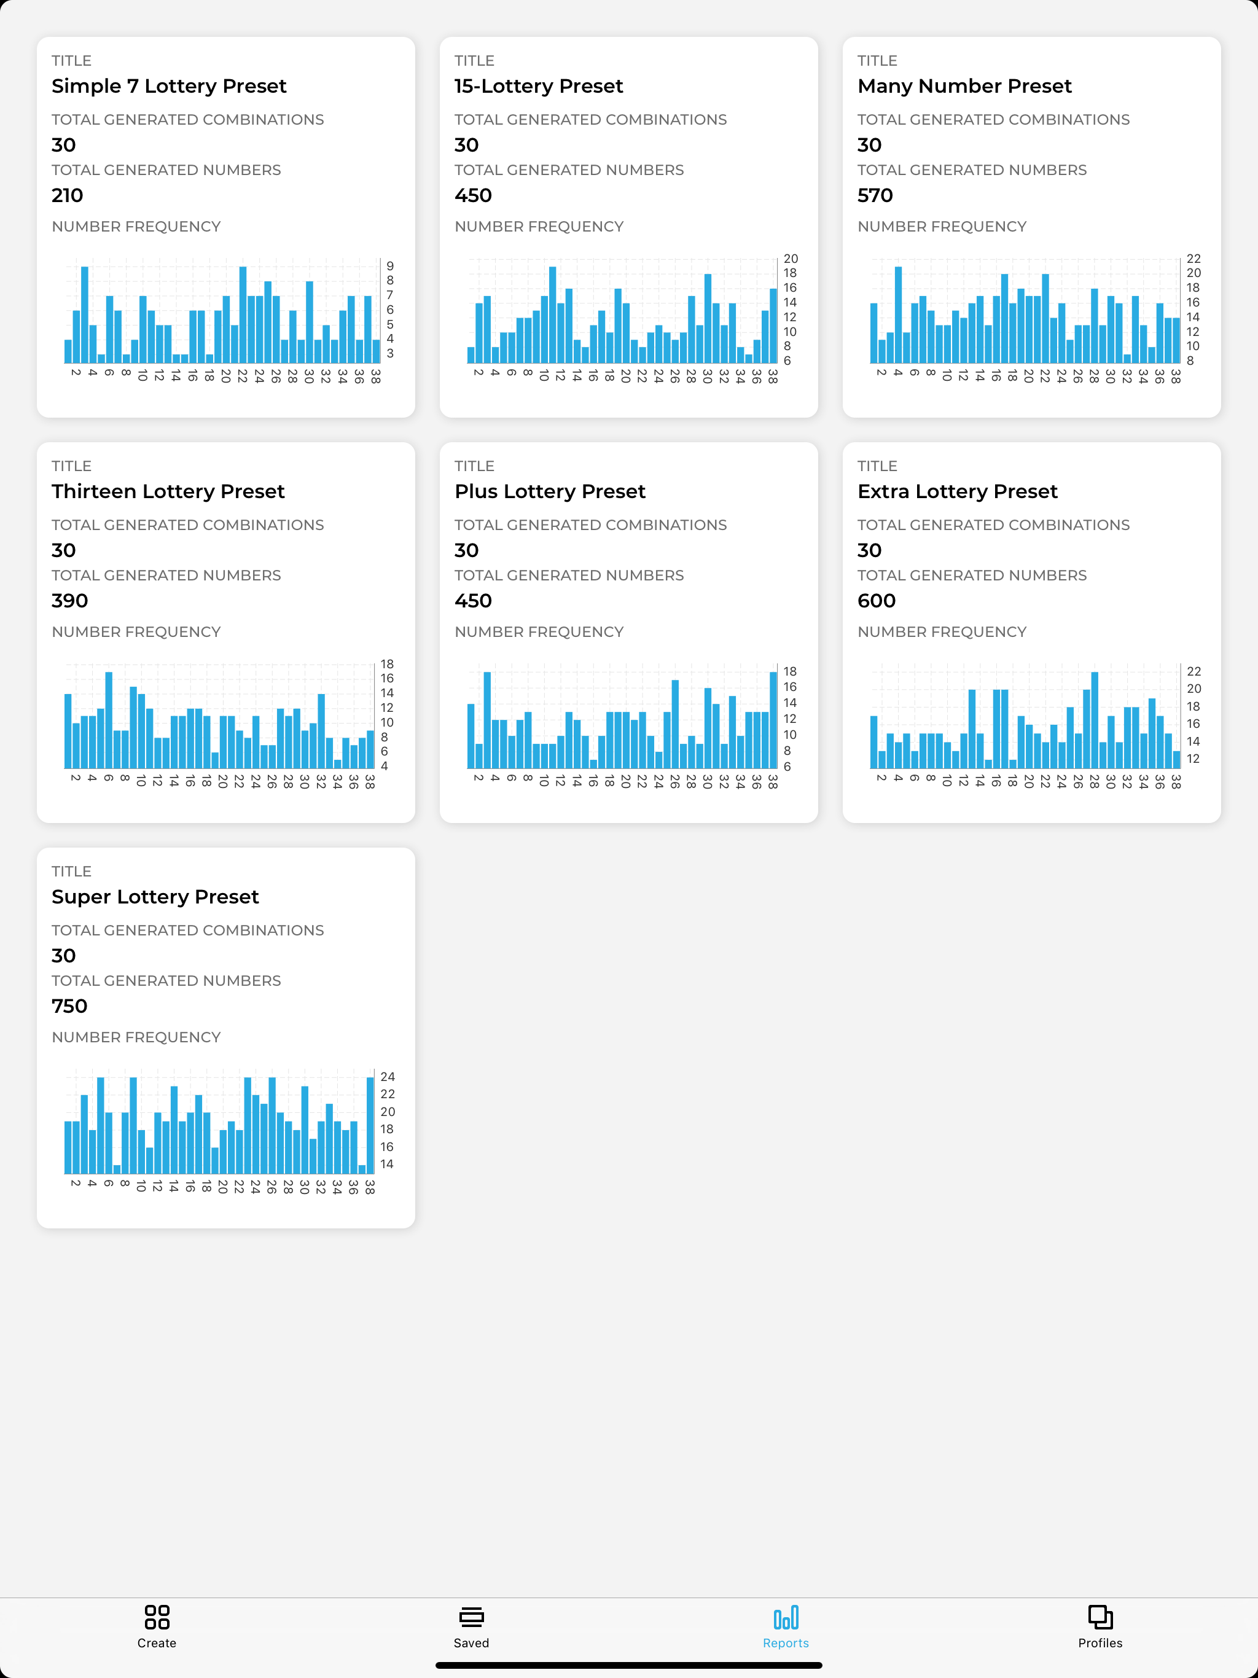The height and width of the screenshot is (1678, 1258).
Task: Tap the Profiles overlapping squares icon
Action: click(x=1100, y=1617)
